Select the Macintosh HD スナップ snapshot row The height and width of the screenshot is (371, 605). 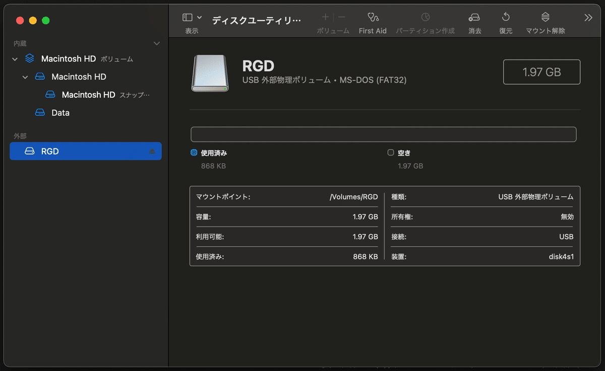pyautogui.click(x=86, y=95)
